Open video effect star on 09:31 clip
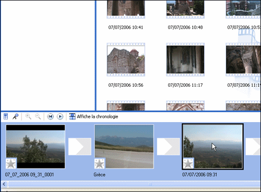The height and width of the screenshot is (192, 261). point(188,163)
